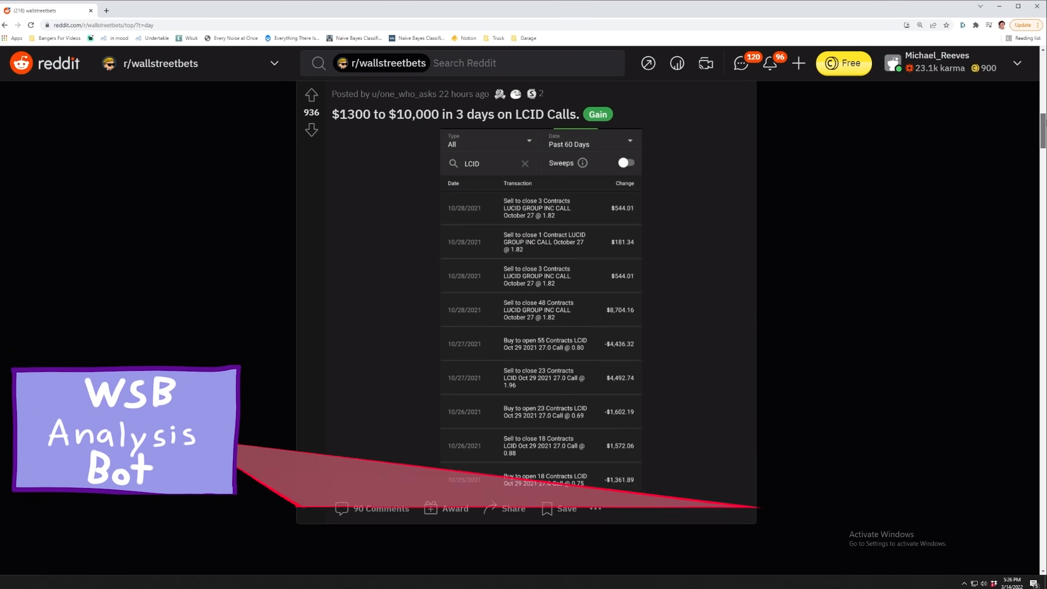1047x589 pixels.
Task: Open the Garage bookmark folder
Action: click(523, 38)
